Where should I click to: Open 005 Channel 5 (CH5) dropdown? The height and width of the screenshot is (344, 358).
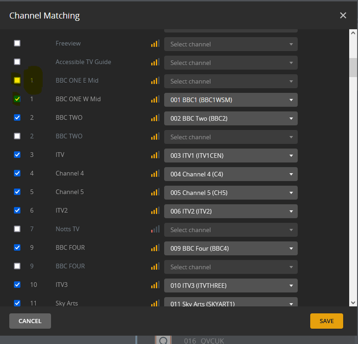click(x=231, y=193)
